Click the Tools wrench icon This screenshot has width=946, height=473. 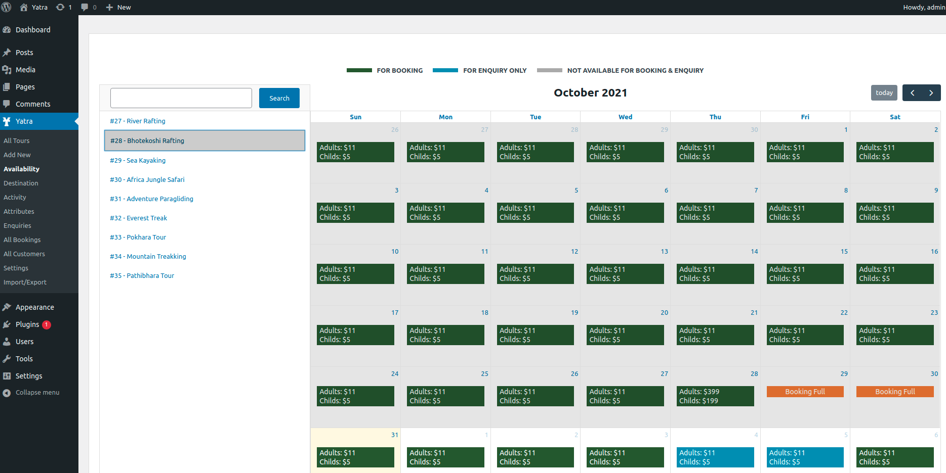(x=7, y=359)
